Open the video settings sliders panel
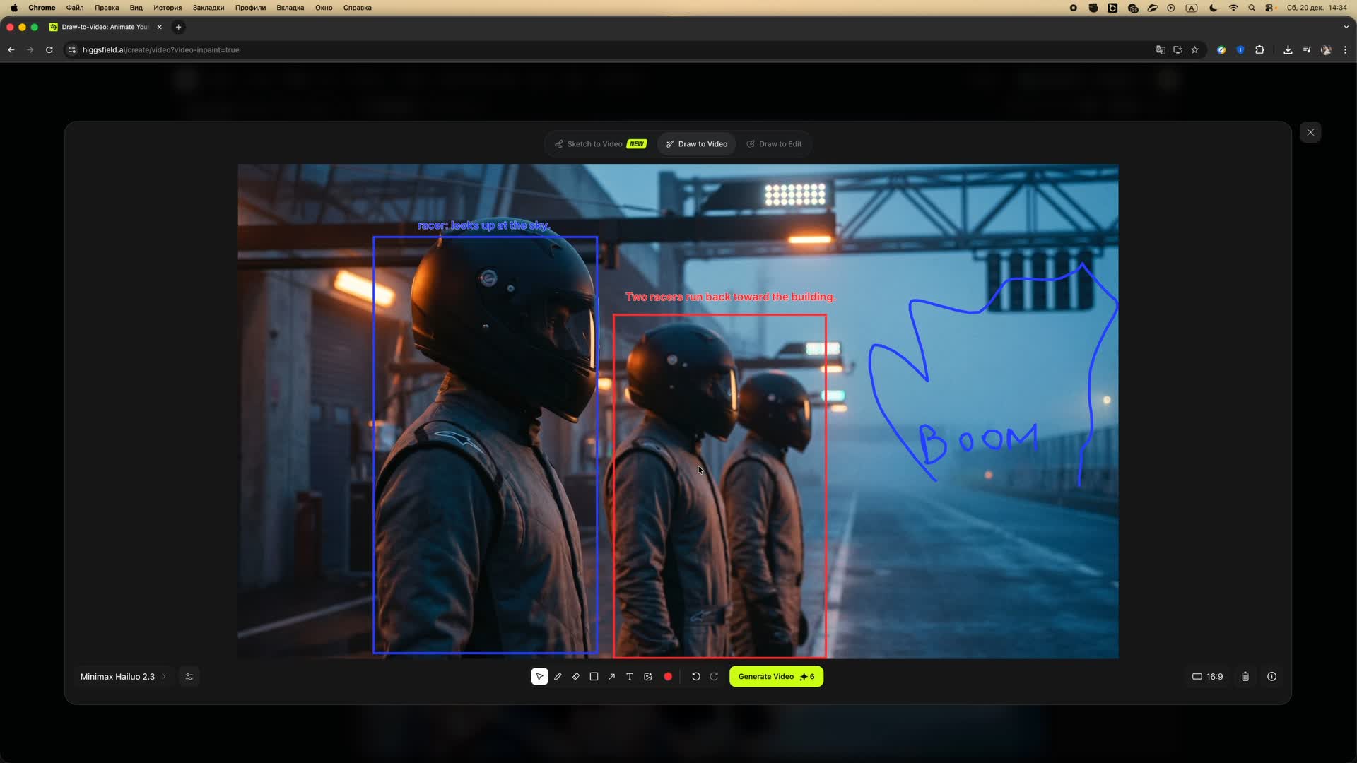This screenshot has height=763, width=1357. pyautogui.click(x=189, y=677)
